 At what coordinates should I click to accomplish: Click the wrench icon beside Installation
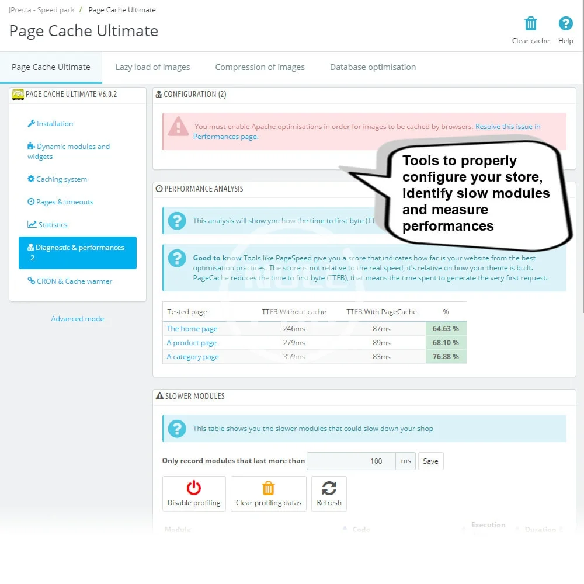(x=32, y=124)
